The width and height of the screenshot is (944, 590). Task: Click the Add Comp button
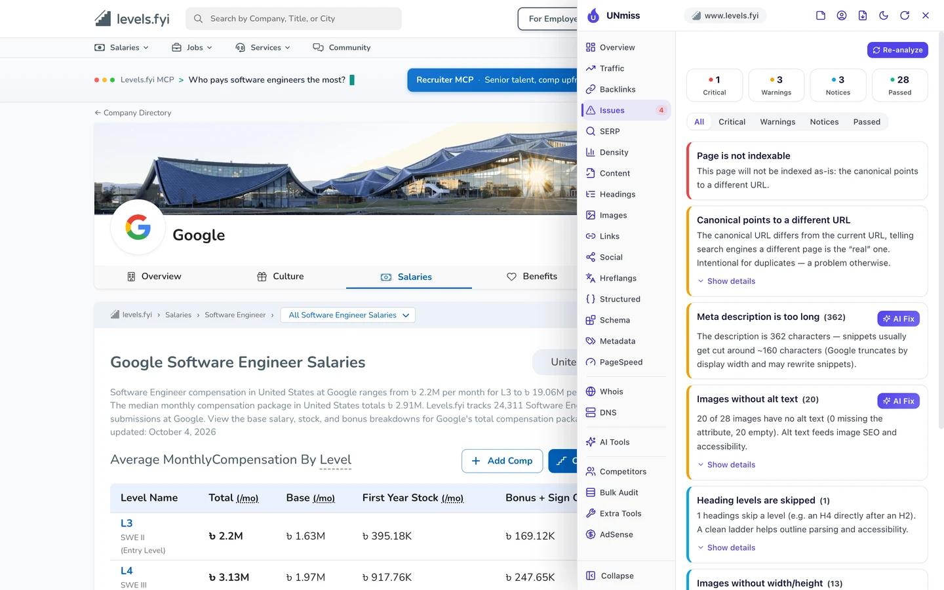[x=502, y=461]
